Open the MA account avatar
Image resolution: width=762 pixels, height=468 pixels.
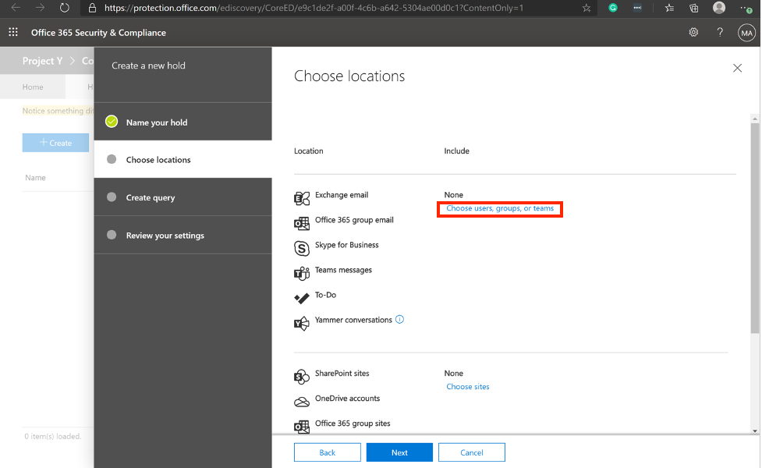(x=746, y=33)
